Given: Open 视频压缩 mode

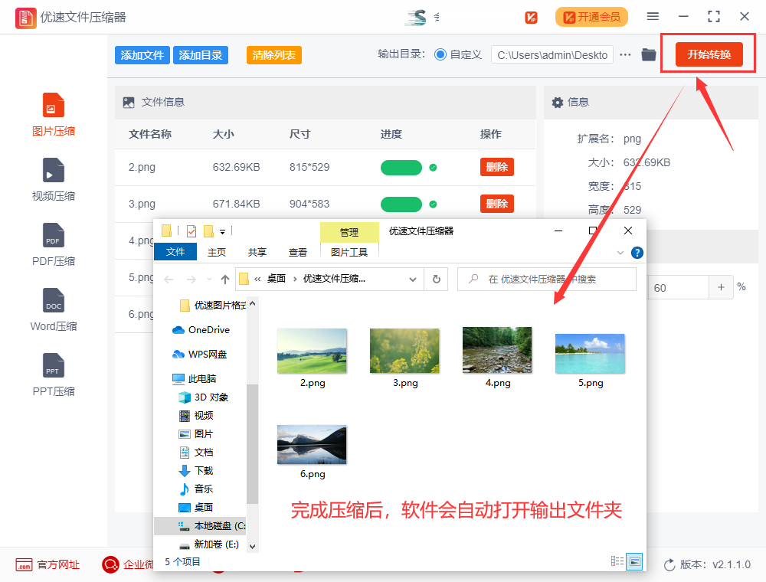Looking at the screenshot, I should (54, 180).
